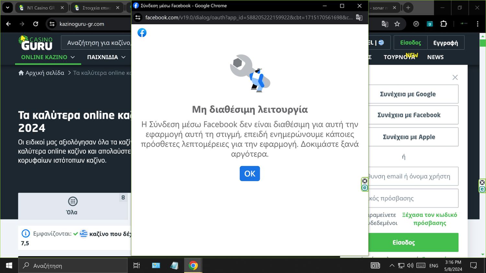Click the OK button in Facebook dialog
Viewport: 486px width, 273px height.
click(249, 174)
